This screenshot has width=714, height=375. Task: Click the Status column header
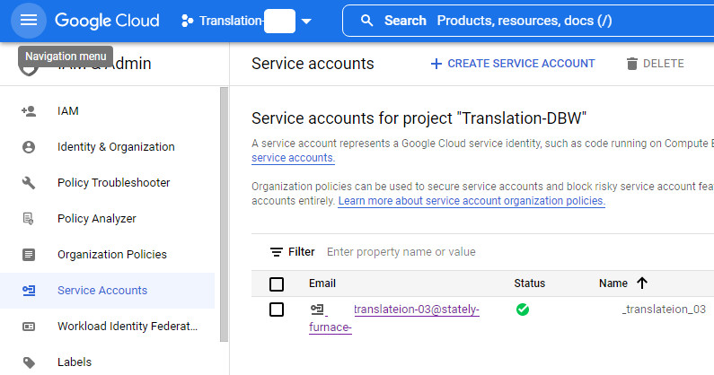(530, 283)
